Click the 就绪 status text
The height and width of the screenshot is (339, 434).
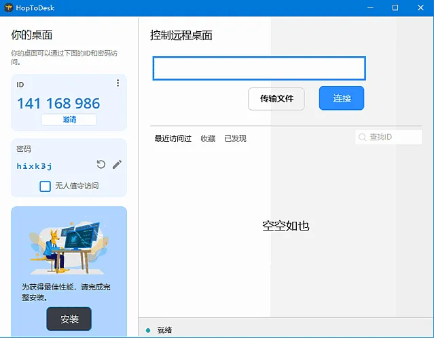[164, 330]
